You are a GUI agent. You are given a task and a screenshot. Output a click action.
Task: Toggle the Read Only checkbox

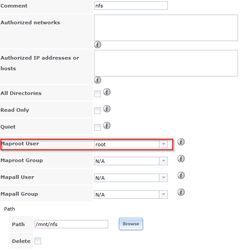(97, 110)
